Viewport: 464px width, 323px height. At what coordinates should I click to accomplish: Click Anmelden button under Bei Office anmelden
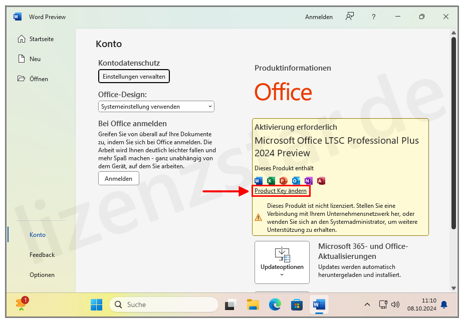tap(119, 179)
